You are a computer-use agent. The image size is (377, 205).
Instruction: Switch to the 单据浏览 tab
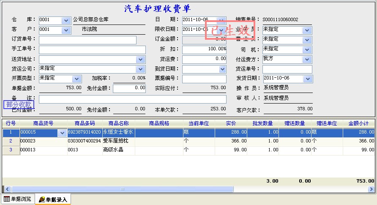pyautogui.click(x=17, y=199)
